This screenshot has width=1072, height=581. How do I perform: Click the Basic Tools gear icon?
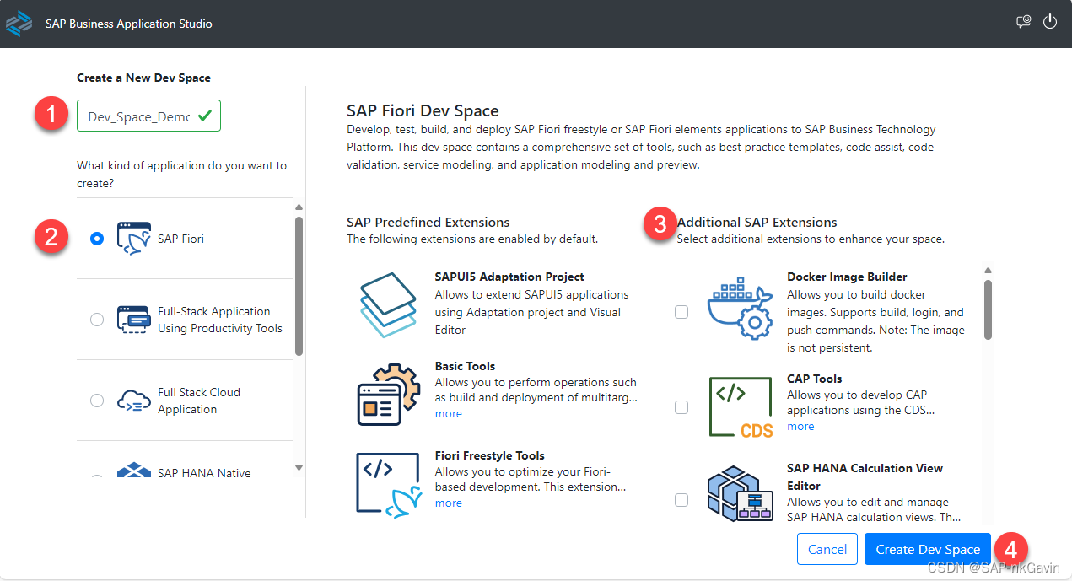click(x=389, y=393)
